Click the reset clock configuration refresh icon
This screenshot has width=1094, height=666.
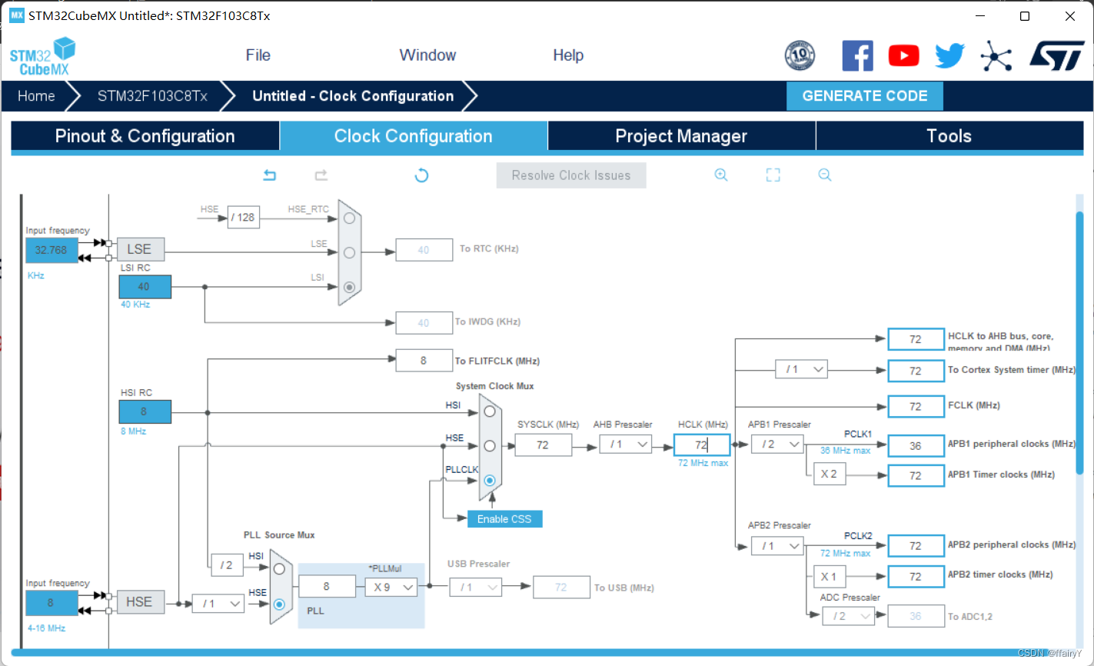pos(421,175)
